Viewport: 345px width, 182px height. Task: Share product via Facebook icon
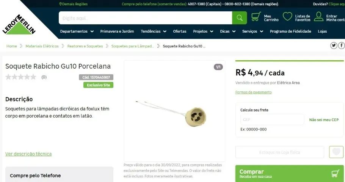tap(342, 45)
